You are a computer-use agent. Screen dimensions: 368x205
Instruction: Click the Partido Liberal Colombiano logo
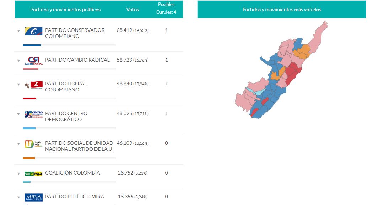point(33,85)
